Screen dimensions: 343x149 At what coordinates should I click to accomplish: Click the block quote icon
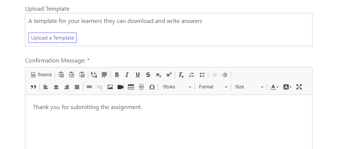pyautogui.click(x=33, y=87)
